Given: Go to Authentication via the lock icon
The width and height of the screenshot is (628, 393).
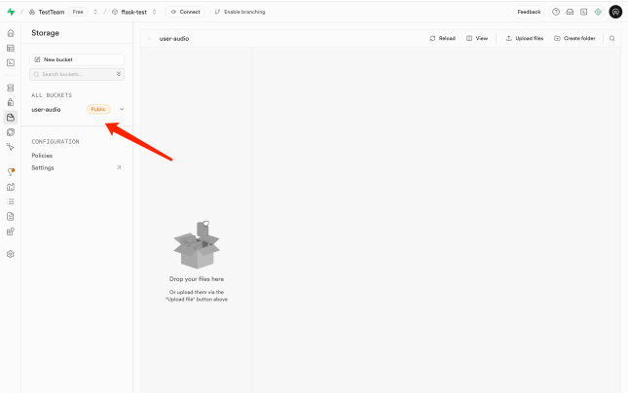Looking at the screenshot, I should 11,102.
